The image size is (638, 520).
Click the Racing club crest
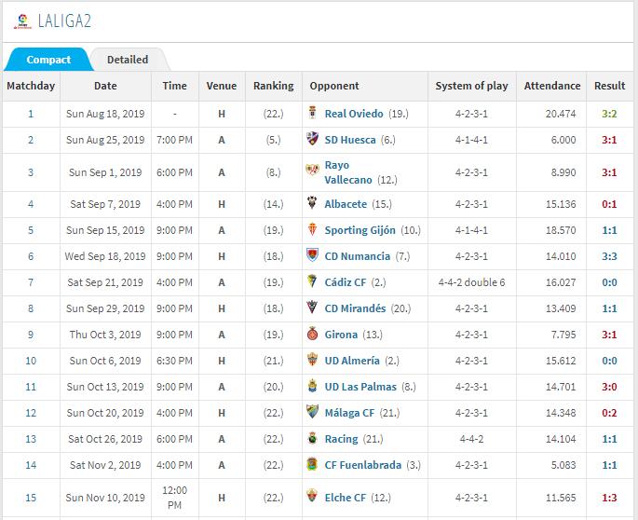coord(313,438)
